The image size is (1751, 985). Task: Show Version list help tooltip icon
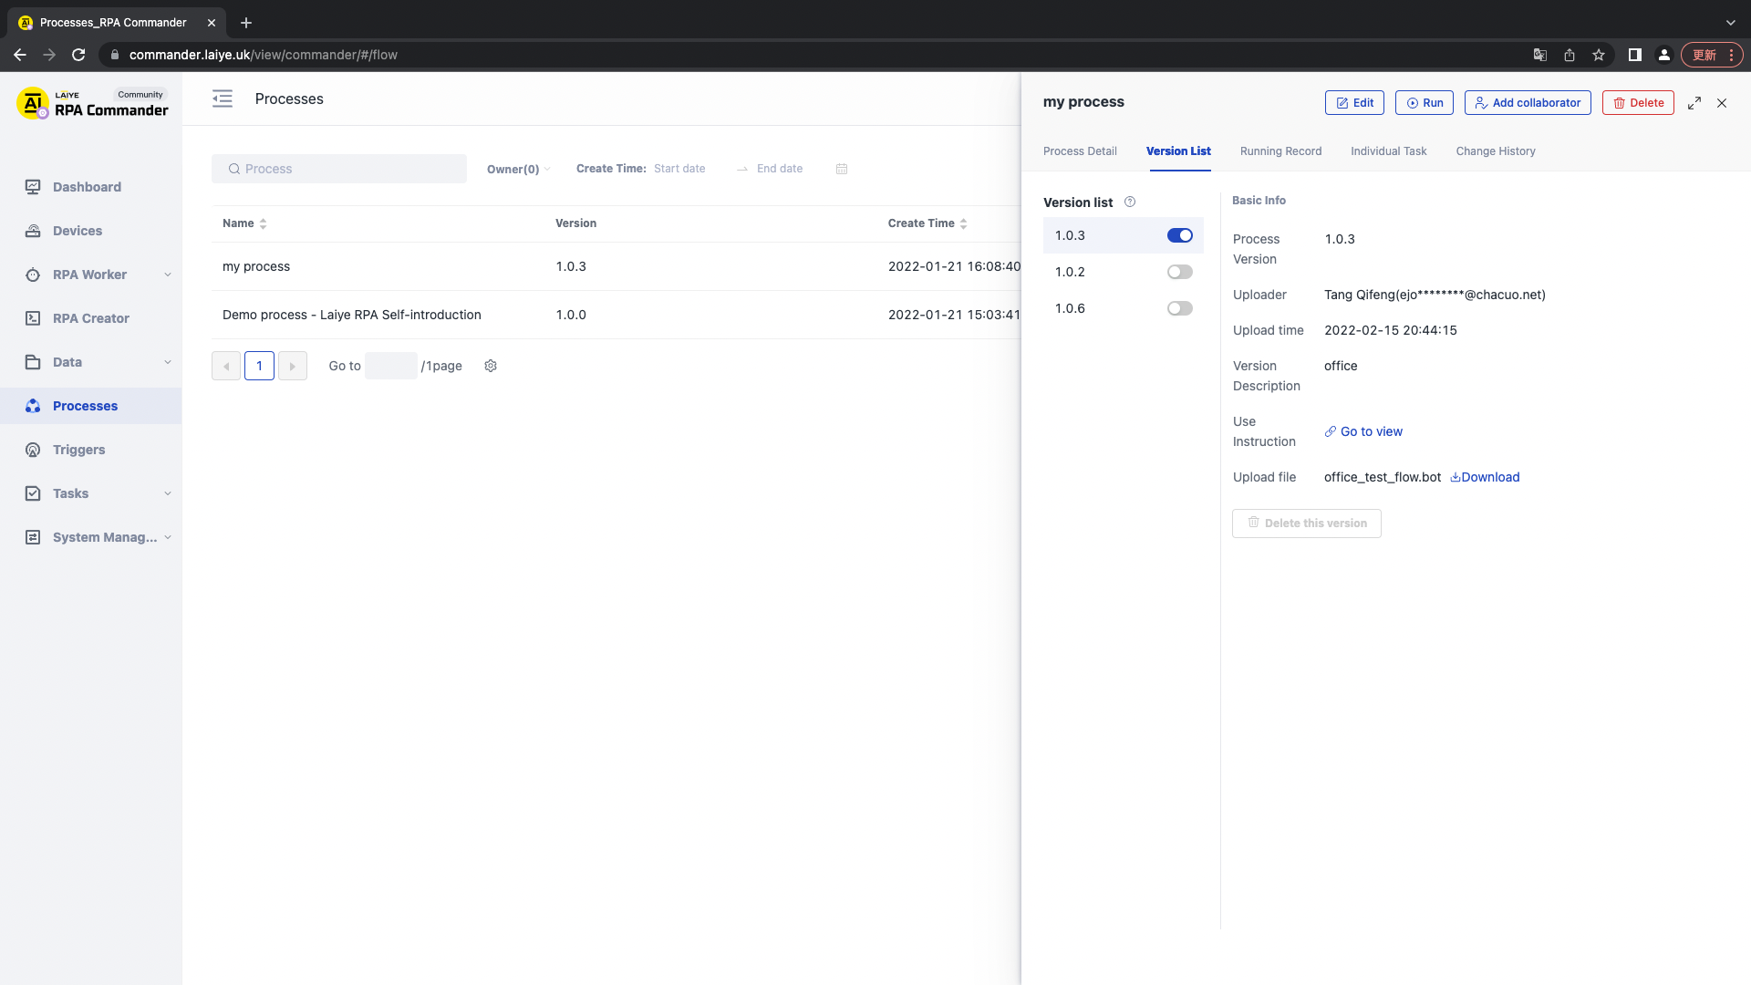click(1130, 202)
